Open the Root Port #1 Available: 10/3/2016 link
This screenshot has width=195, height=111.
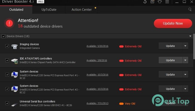click(97, 75)
